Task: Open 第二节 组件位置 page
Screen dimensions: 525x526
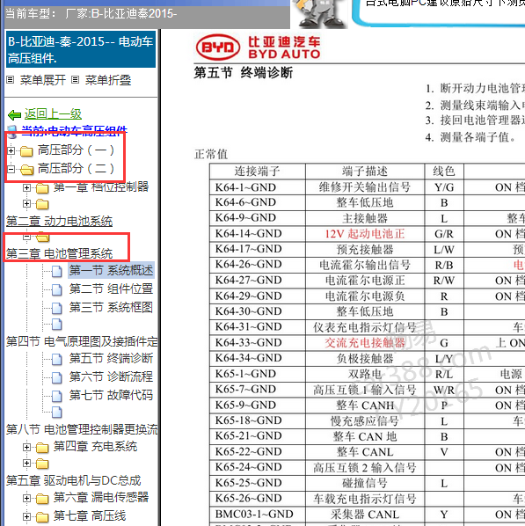Action: point(111,289)
